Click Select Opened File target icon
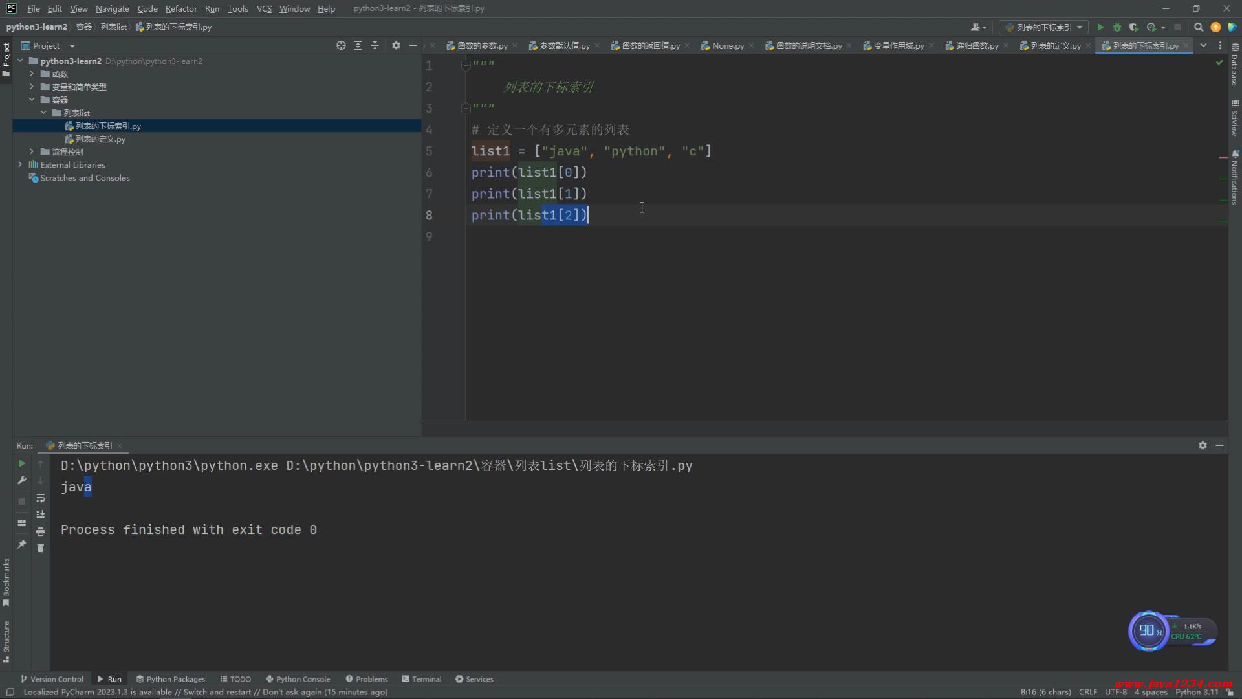The image size is (1242, 699). click(341, 45)
